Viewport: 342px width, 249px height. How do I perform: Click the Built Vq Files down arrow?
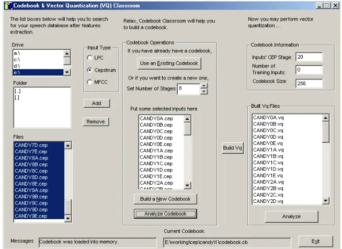pos(326,200)
